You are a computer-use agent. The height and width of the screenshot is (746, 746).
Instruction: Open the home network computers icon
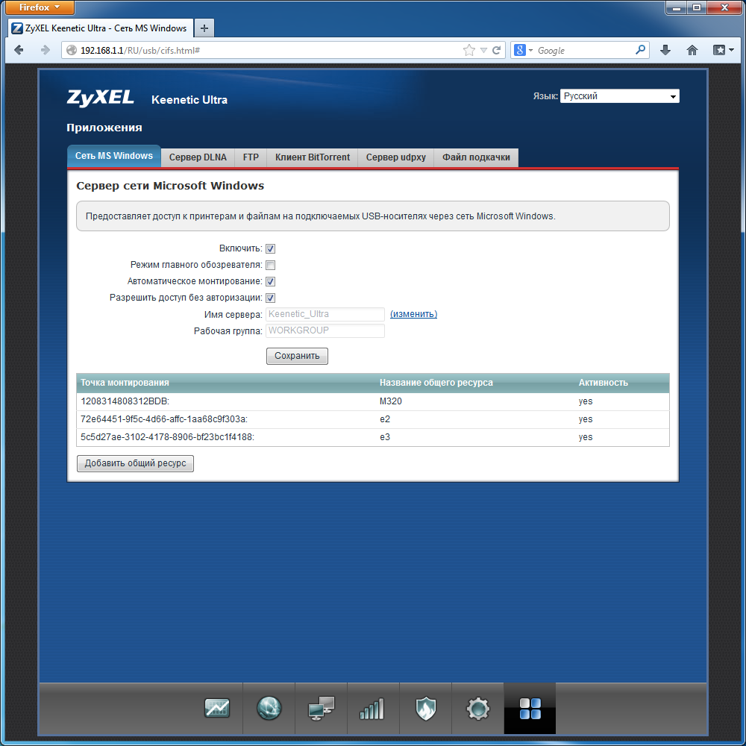pos(321,709)
